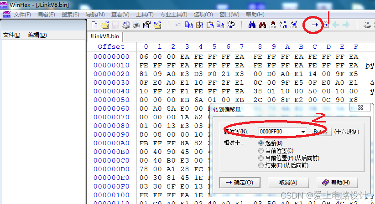
Task: Select 当前位置(P) (从后向前) radio option
Action: click(x=261, y=158)
